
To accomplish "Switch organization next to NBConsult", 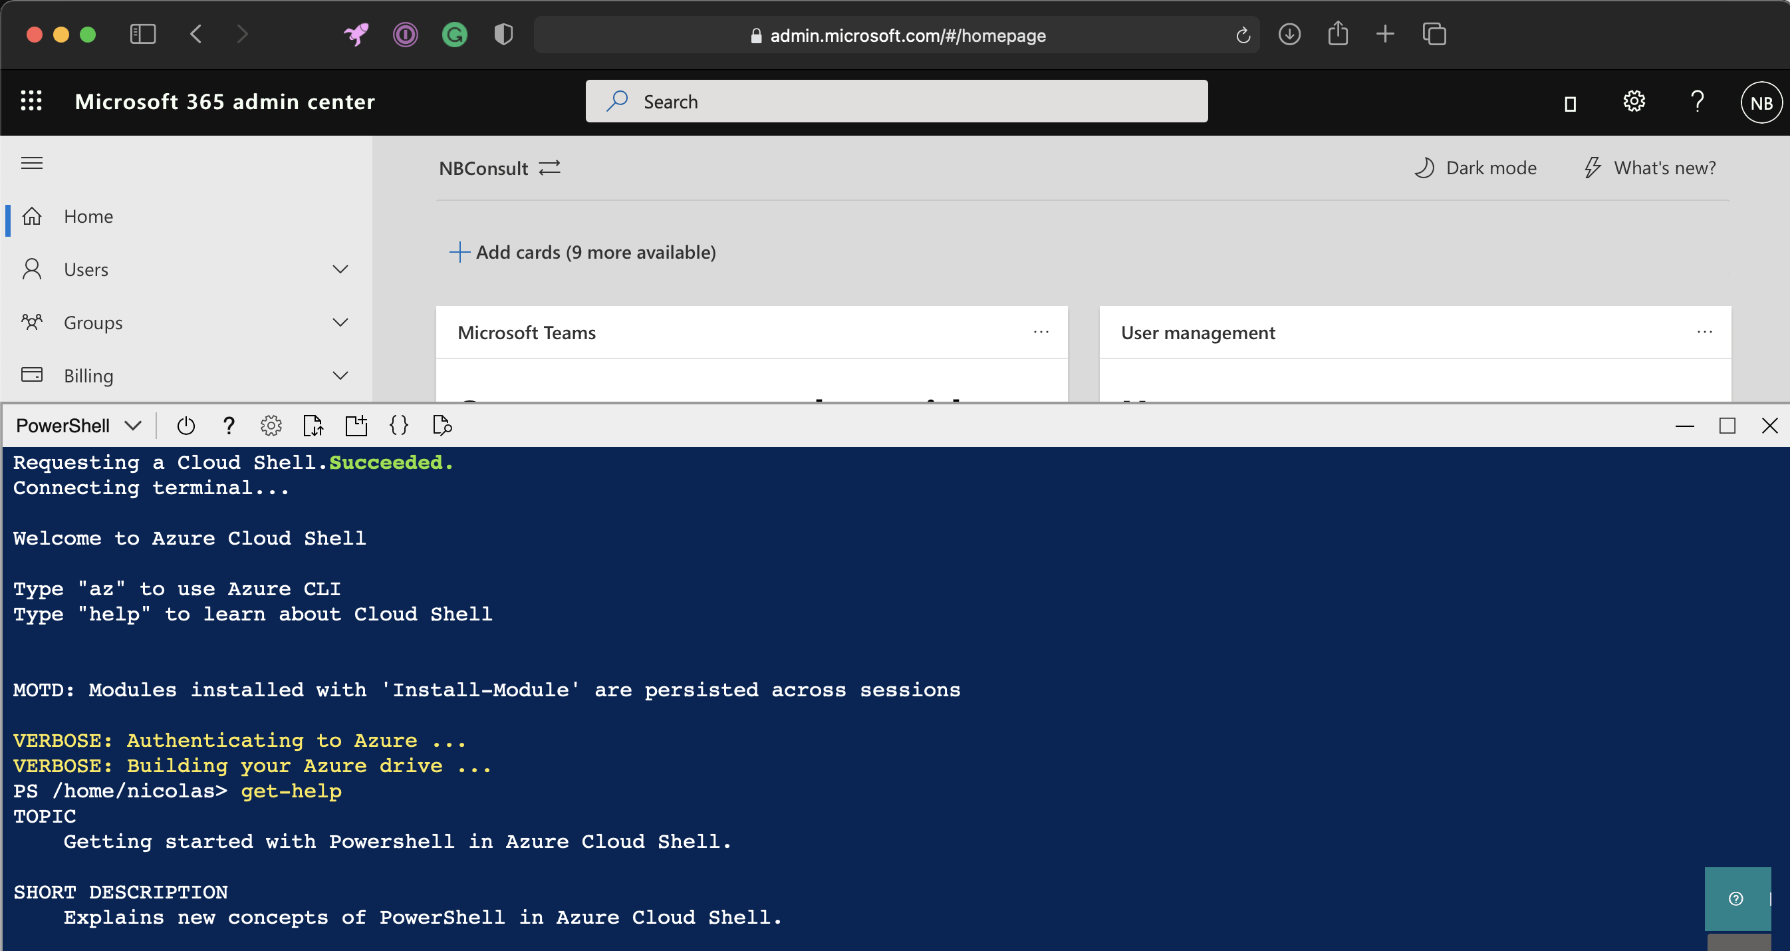I will pos(550,168).
